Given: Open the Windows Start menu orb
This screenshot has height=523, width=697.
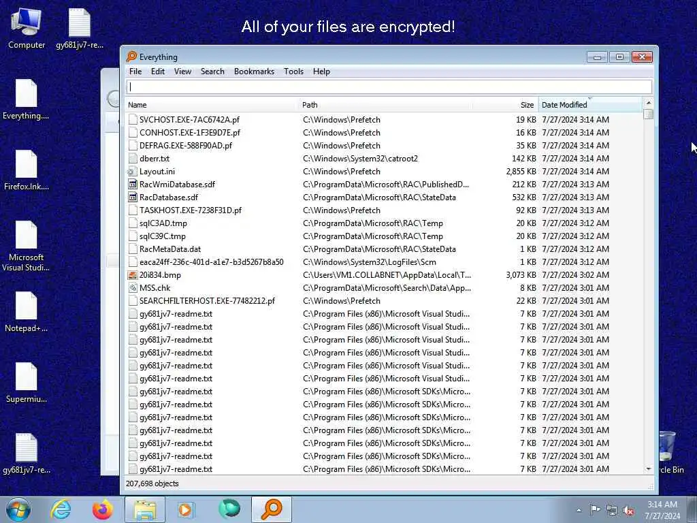Looking at the screenshot, I should 18,509.
